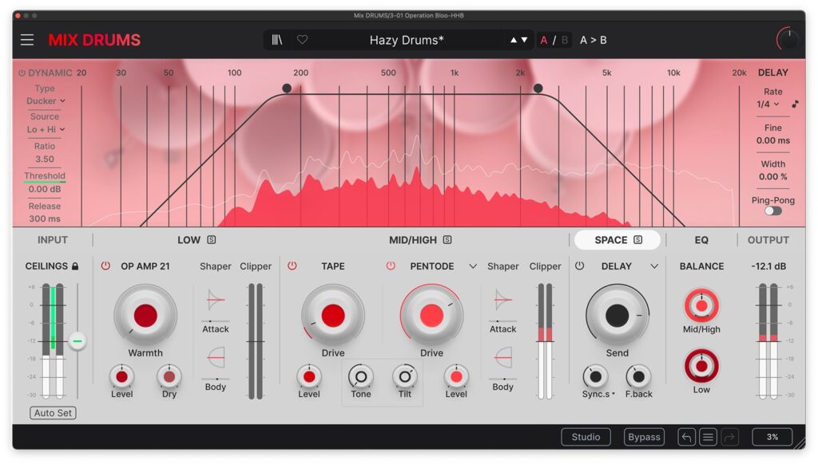Click the Tilt knob
The height and width of the screenshot is (464, 818).
405,376
